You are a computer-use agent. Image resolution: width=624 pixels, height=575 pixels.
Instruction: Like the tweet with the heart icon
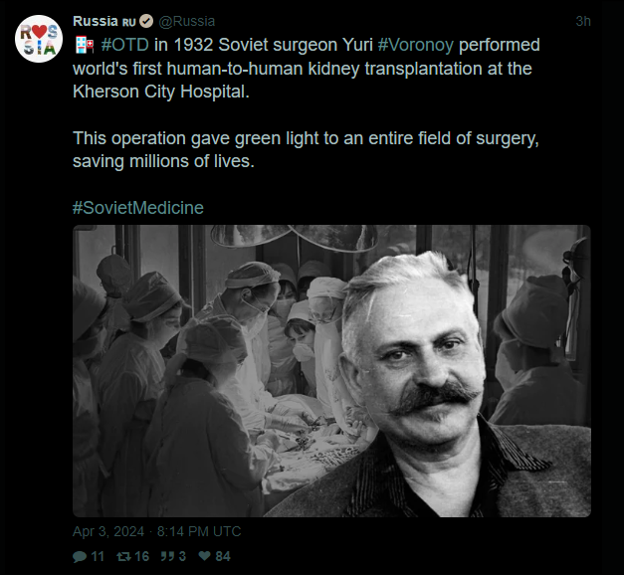pyautogui.click(x=205, y=556)
